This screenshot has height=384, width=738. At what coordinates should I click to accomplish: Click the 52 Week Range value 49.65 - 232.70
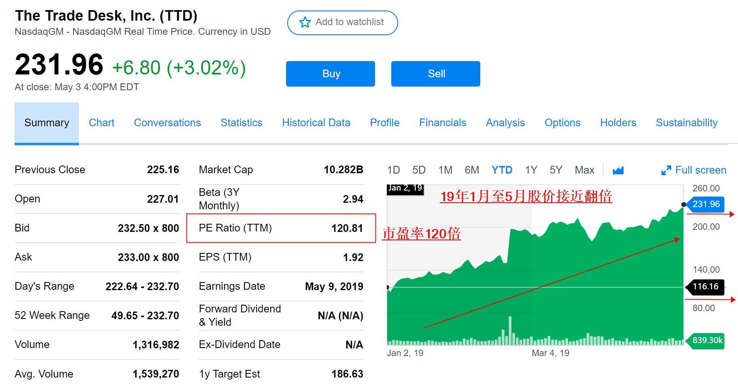coord(145,316)
